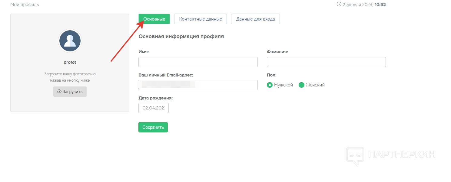The width and height of the screenshot is (451, 182).
Task: Click the Основная информация профиля heading
Action: coord(181,37)
